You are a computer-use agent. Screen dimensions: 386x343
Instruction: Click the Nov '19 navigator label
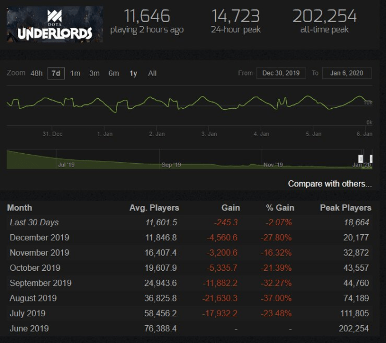[x=273, y=165]
